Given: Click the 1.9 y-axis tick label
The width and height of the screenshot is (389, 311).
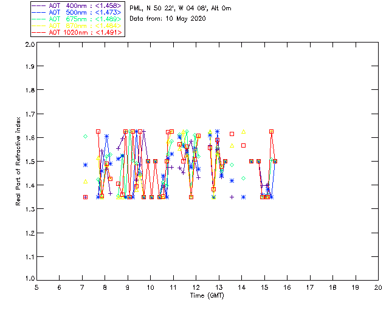Looking at the screenshot, I should pyautogui.click(x=30, y=66).
